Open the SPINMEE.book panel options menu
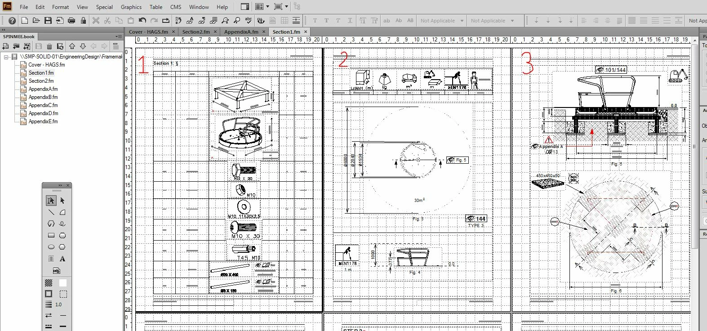 click(x=118, y=36)
